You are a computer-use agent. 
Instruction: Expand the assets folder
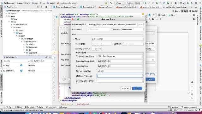click(14, 30)
